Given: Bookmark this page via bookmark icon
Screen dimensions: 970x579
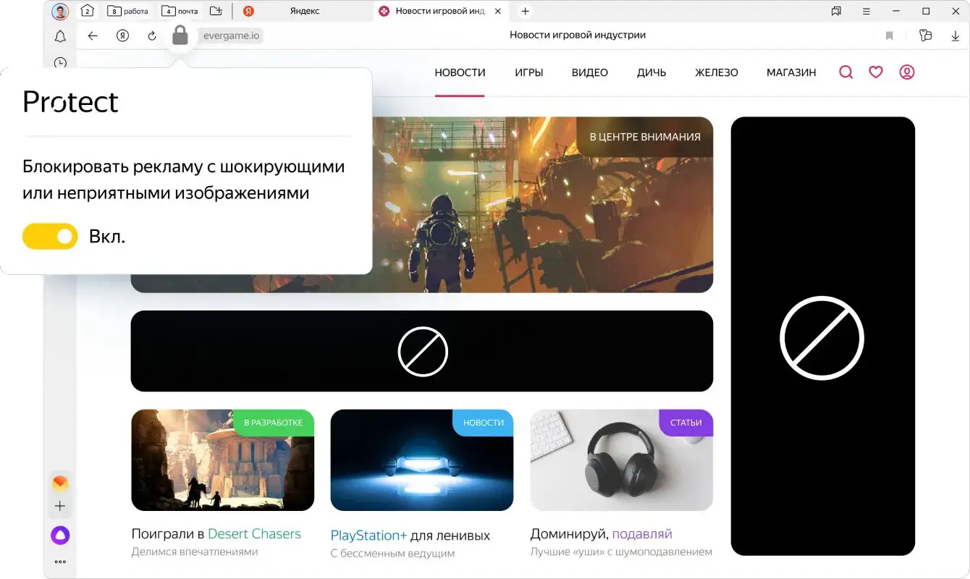Looking at the screenshot, I should (890, 35).
